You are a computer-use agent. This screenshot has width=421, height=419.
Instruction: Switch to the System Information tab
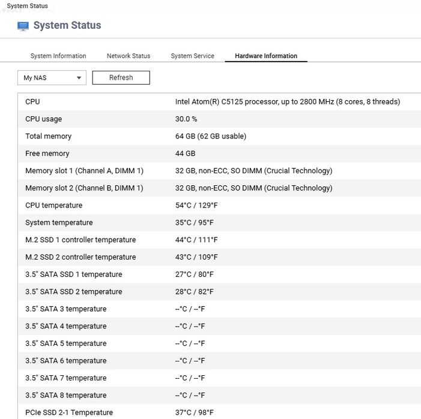pyautogui.click(x=58, y=56)
